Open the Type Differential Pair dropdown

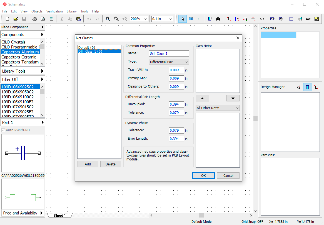coord(169,62)
